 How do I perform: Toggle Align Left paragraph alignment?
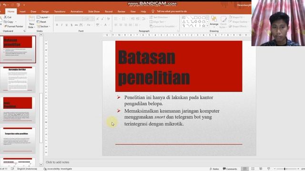(116, 25)
